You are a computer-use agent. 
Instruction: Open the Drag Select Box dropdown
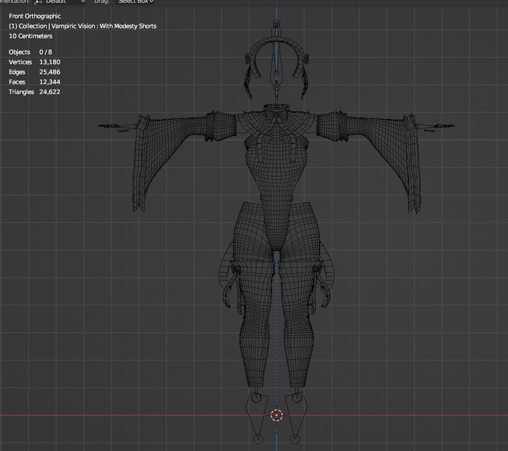[135, 2]
